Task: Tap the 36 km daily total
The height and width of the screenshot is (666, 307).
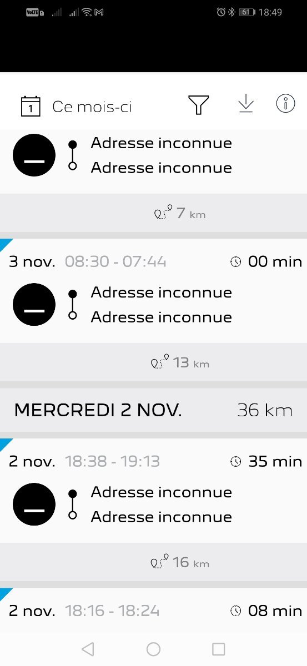Action: pos(265,410)
